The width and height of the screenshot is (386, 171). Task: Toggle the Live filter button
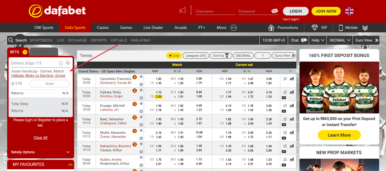point(174,56)
